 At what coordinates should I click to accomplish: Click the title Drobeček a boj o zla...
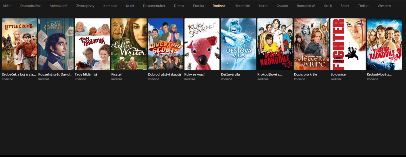[19, 74]
